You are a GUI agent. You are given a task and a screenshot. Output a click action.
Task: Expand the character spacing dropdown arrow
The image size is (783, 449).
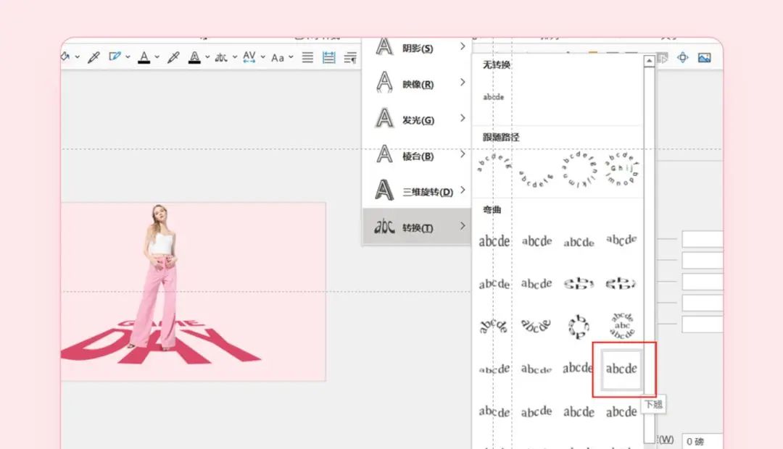pos(262,57)
